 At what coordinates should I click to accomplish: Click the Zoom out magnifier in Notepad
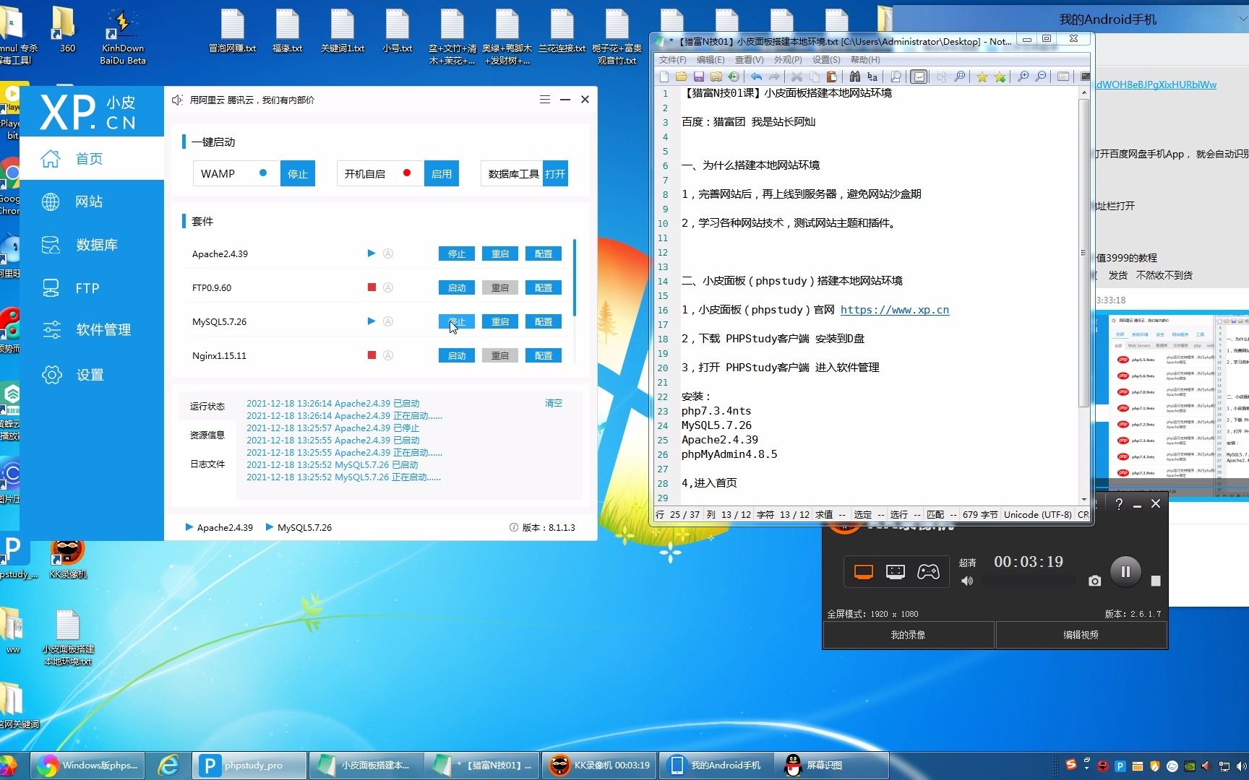click(1041, 77)
